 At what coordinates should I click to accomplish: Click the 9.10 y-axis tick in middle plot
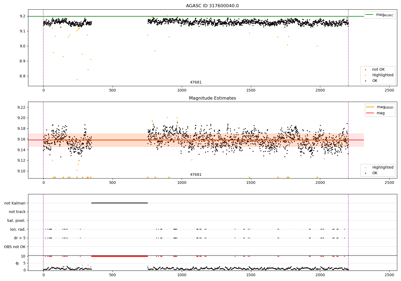click(21, 171)
